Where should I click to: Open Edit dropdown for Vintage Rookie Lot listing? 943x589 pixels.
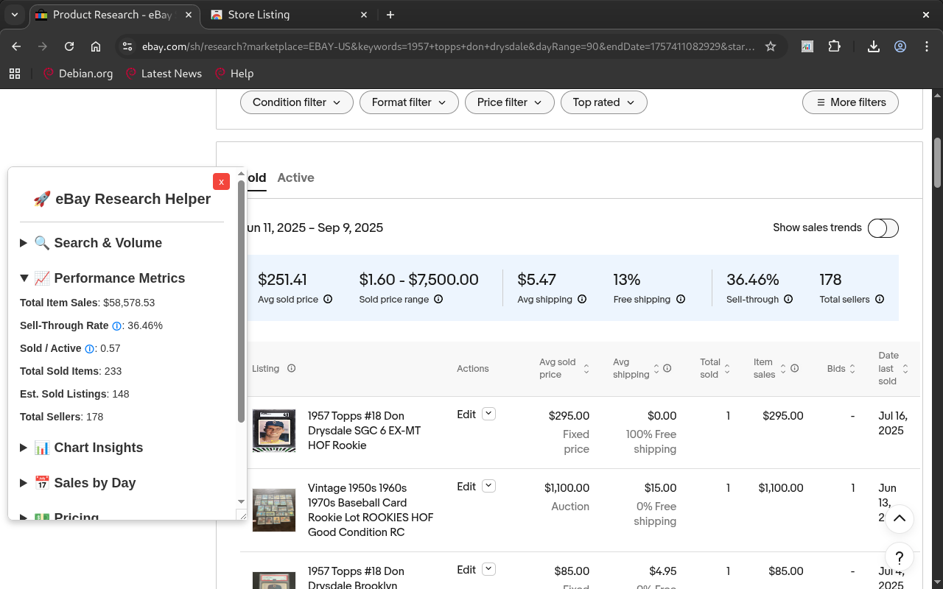coord(488,486)
